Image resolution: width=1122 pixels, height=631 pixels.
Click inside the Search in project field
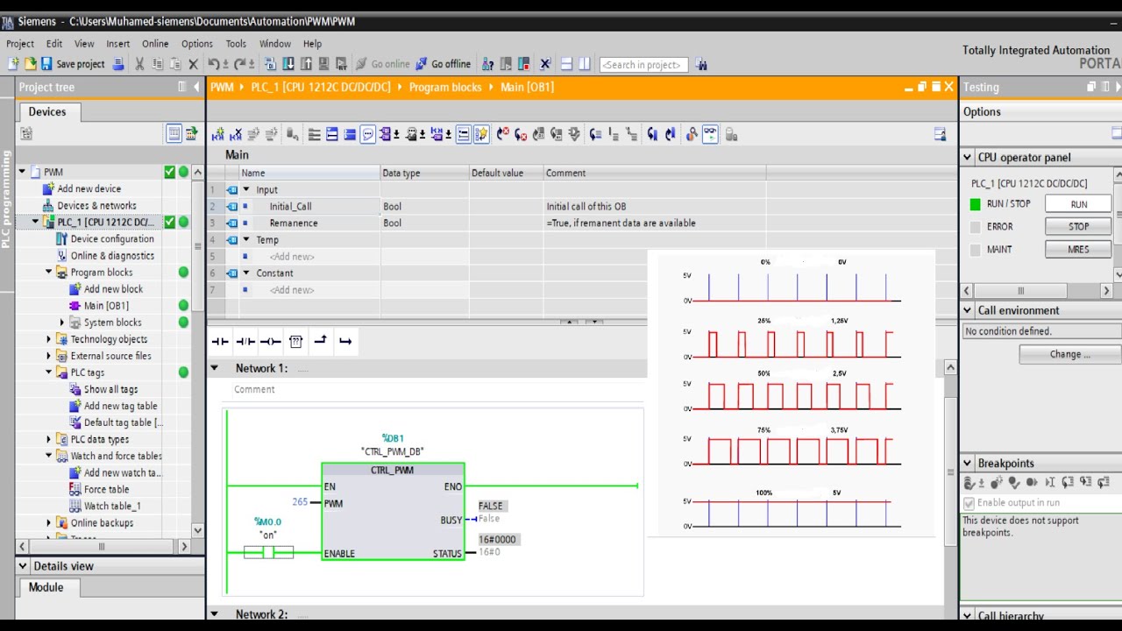coord(644,65)
